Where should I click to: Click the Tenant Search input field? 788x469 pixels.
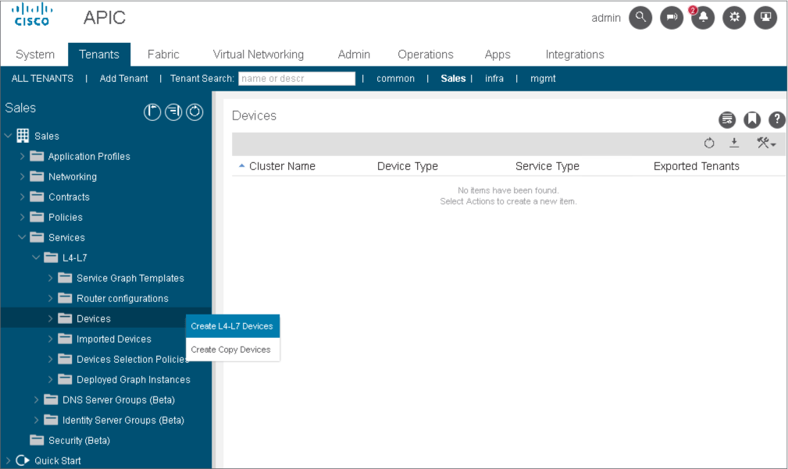(x=296, y=79)
